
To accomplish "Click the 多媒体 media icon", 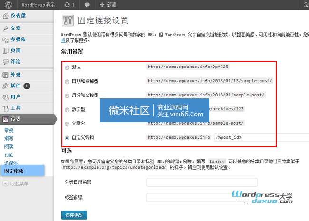I will [x=6, y=39].
